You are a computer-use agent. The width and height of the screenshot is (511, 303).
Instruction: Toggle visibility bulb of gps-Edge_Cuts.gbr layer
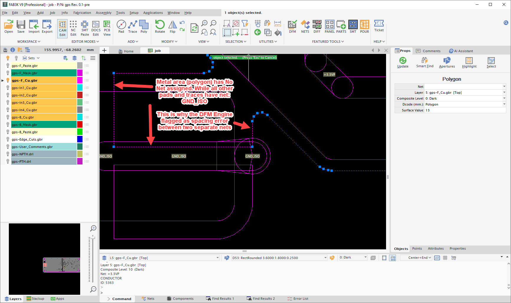point(8,139)
